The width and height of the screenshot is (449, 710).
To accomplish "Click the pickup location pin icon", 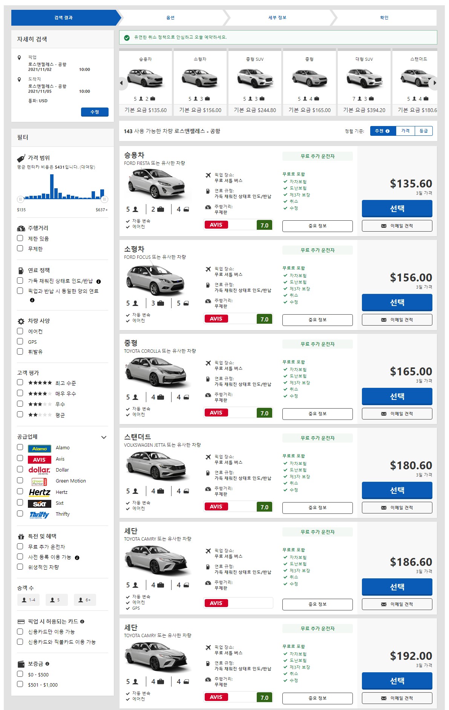I will coord(20,58).
